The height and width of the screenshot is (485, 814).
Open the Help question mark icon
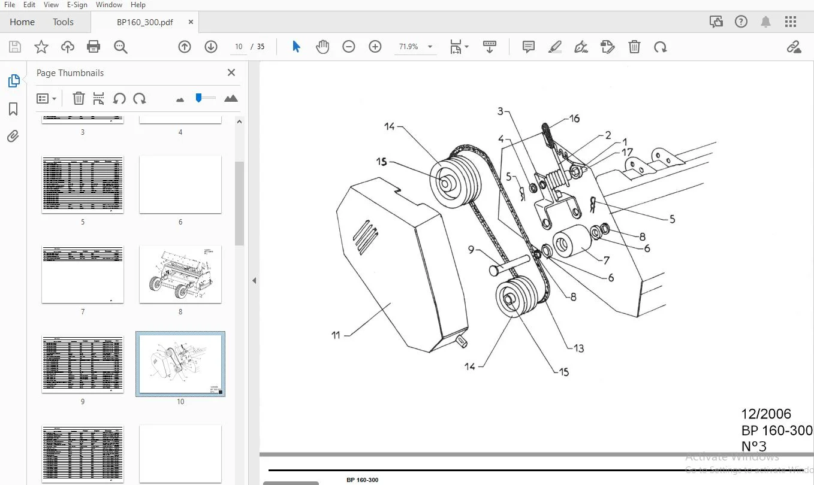(x=741, y=22)
